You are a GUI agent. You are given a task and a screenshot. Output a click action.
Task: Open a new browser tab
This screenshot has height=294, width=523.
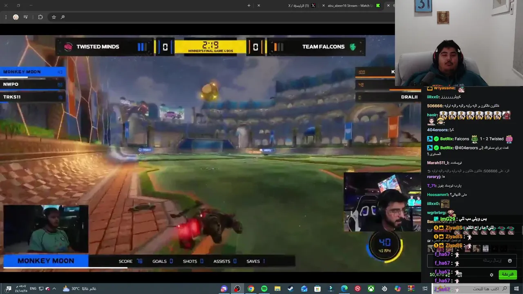click(249, 6)
